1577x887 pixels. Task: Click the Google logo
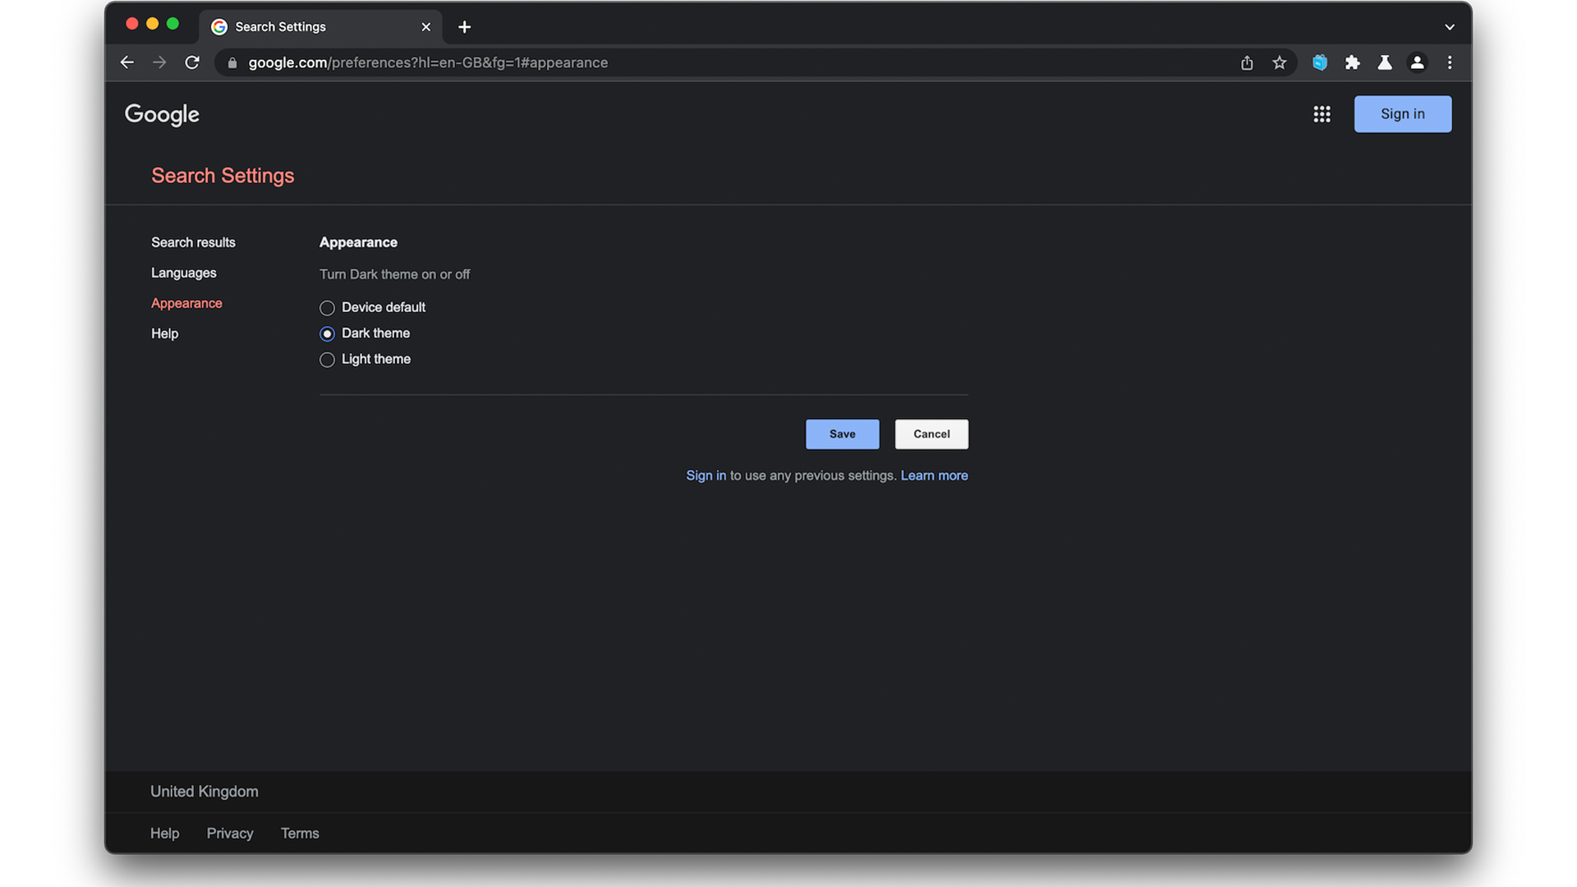click(x=162, y=114)
